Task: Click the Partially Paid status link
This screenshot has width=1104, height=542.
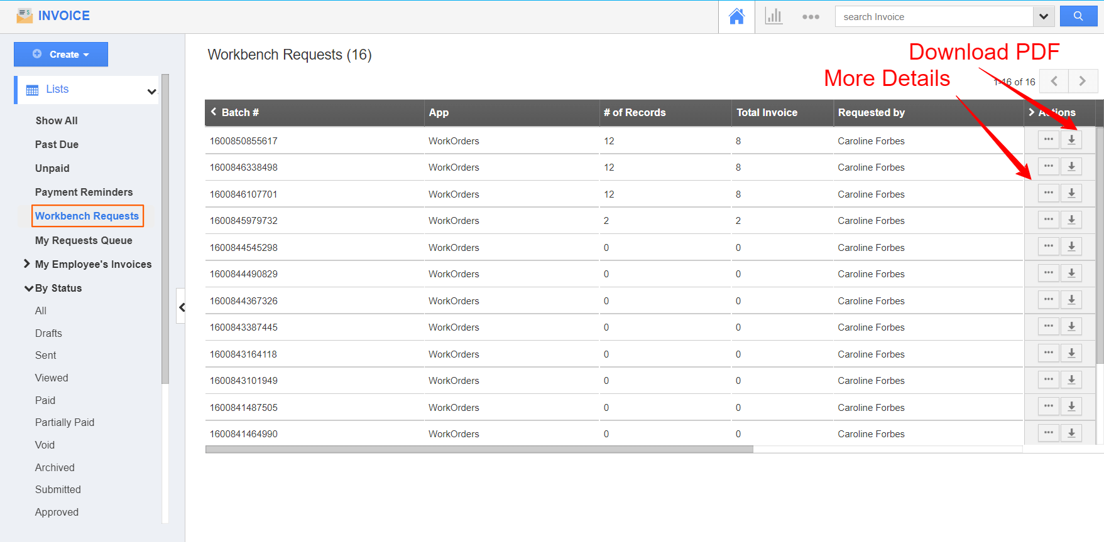Action: (x=65, y=422)
